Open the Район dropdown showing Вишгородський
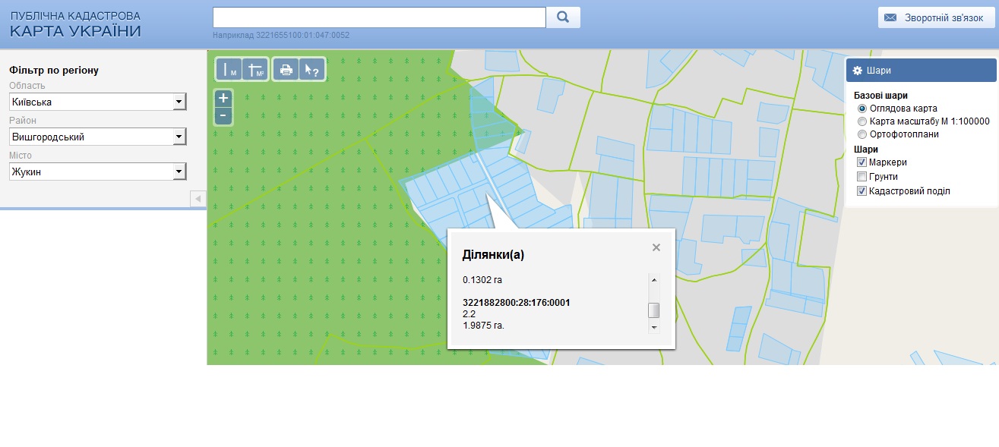The width and height of the screenshot is (999, 447). [98, 137]
